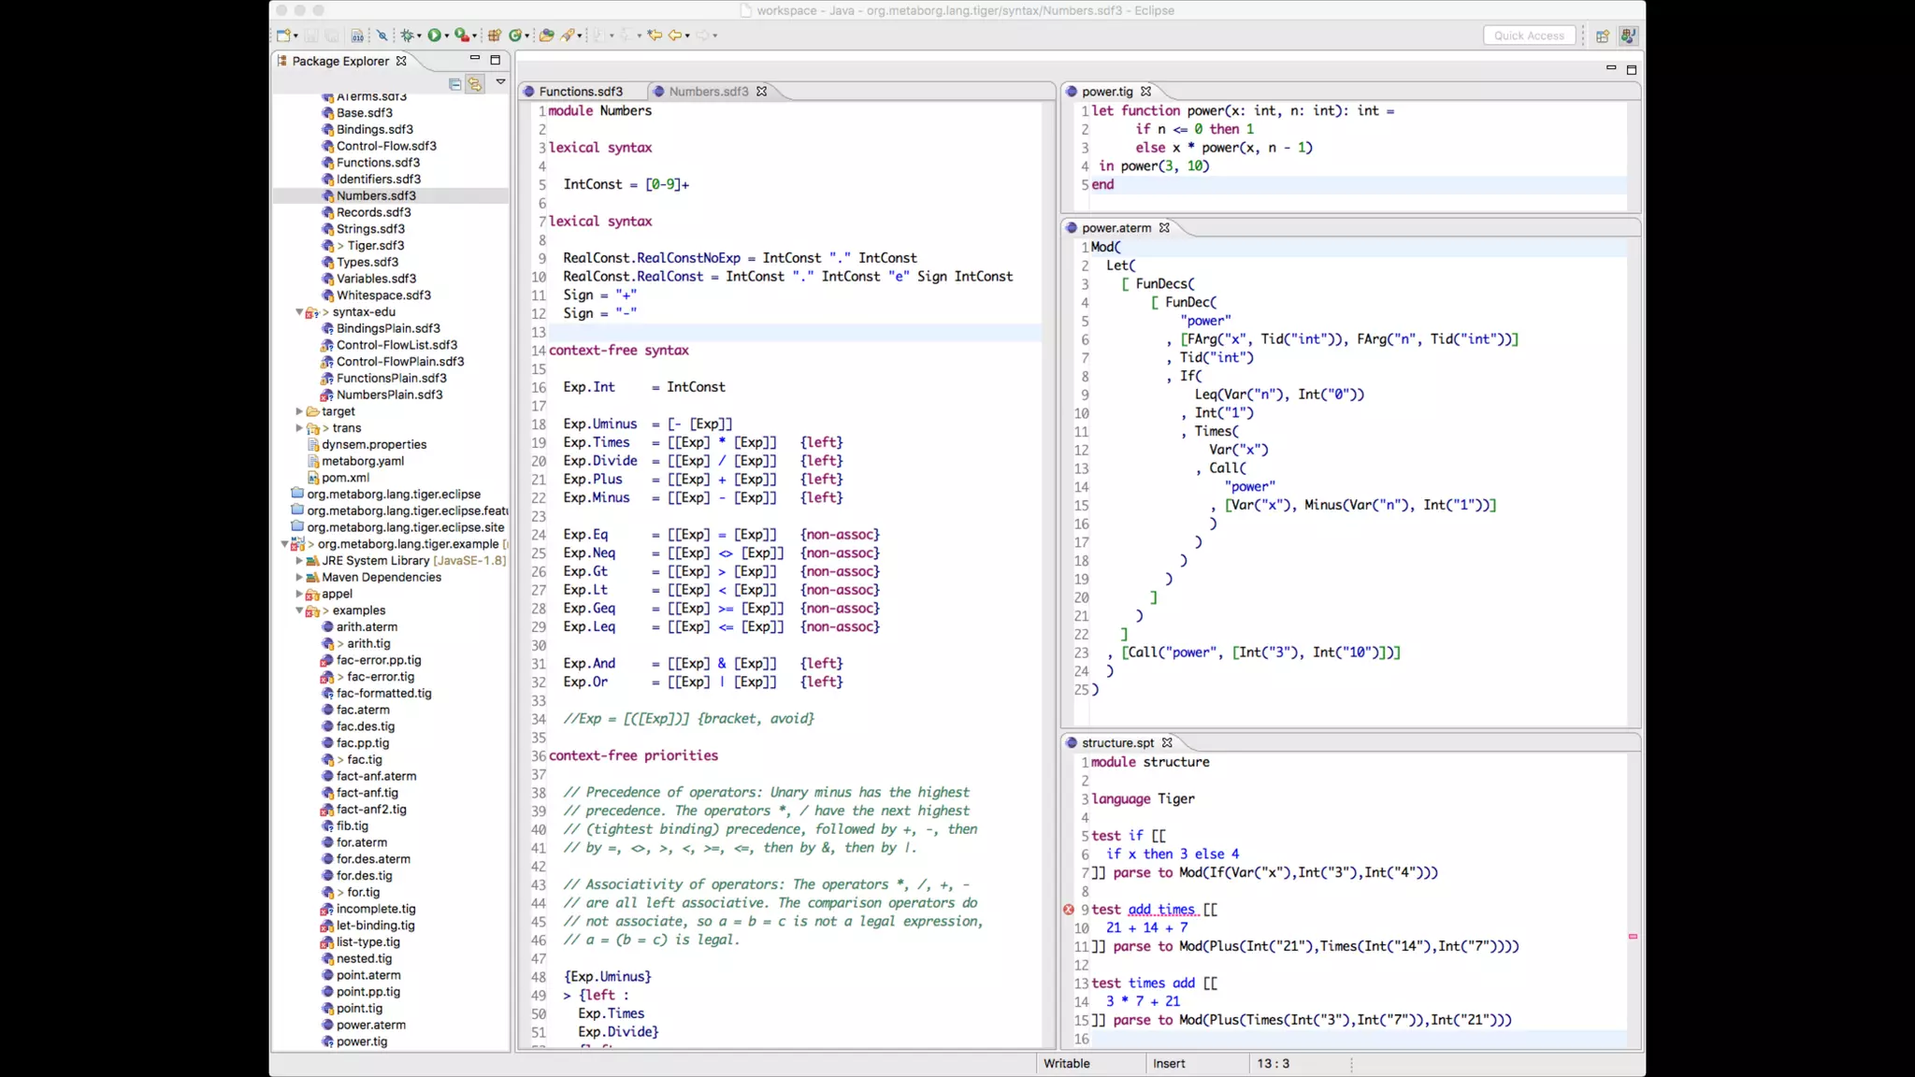This screenshot has width=1915, height=1077.
Task: Click the Debug bug icon
Action: pos(407,36)
